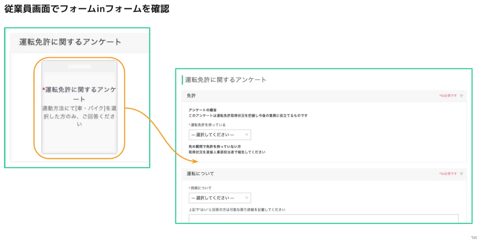
Task: Click the アンケートの趣旨 heading text
Action: coord(202,110)
